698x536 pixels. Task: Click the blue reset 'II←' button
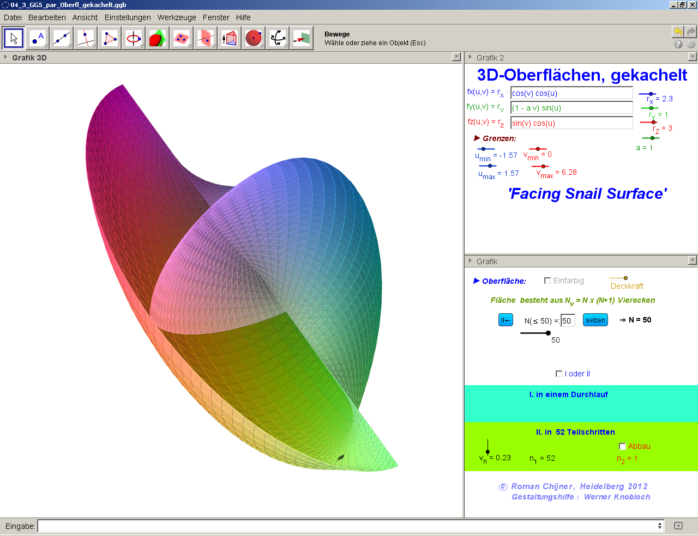[506, 320]
